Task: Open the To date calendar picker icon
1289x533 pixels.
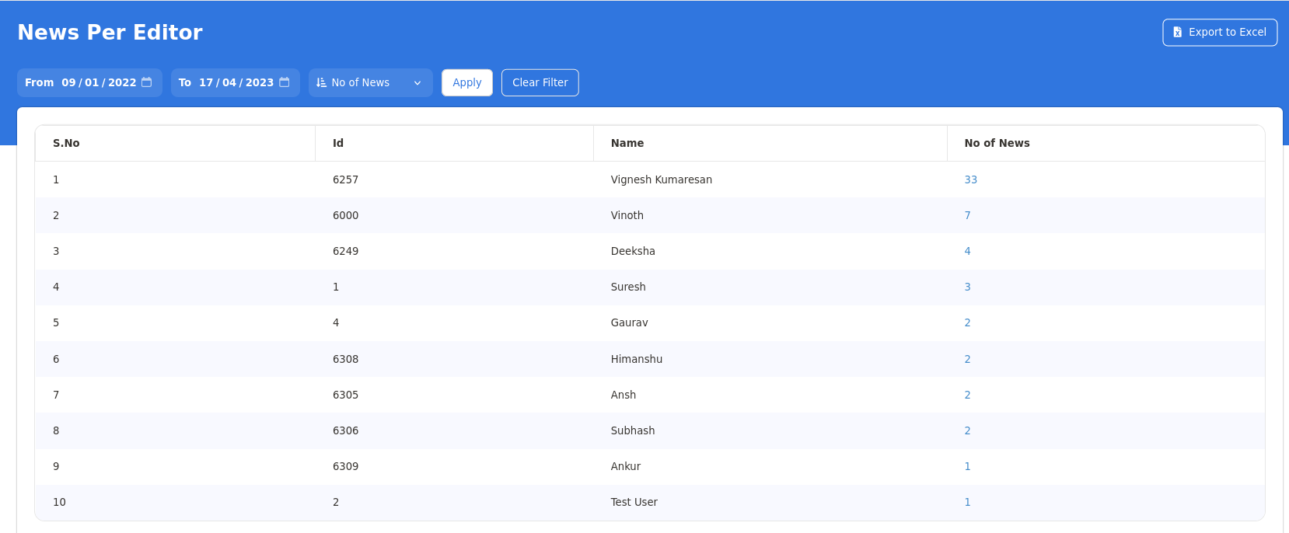Action: pyautogui.click(x=285, y=82)
